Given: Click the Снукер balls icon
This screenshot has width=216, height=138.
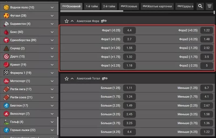Looking at the screenshot, I should click(6, 48).
